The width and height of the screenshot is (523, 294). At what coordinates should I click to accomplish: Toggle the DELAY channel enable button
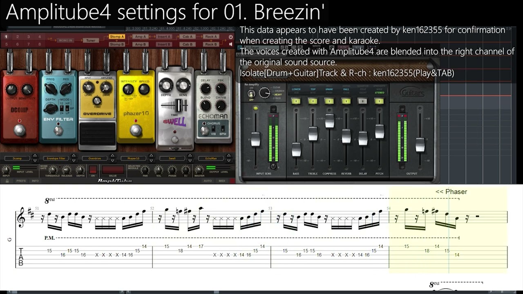pos(362,101)
